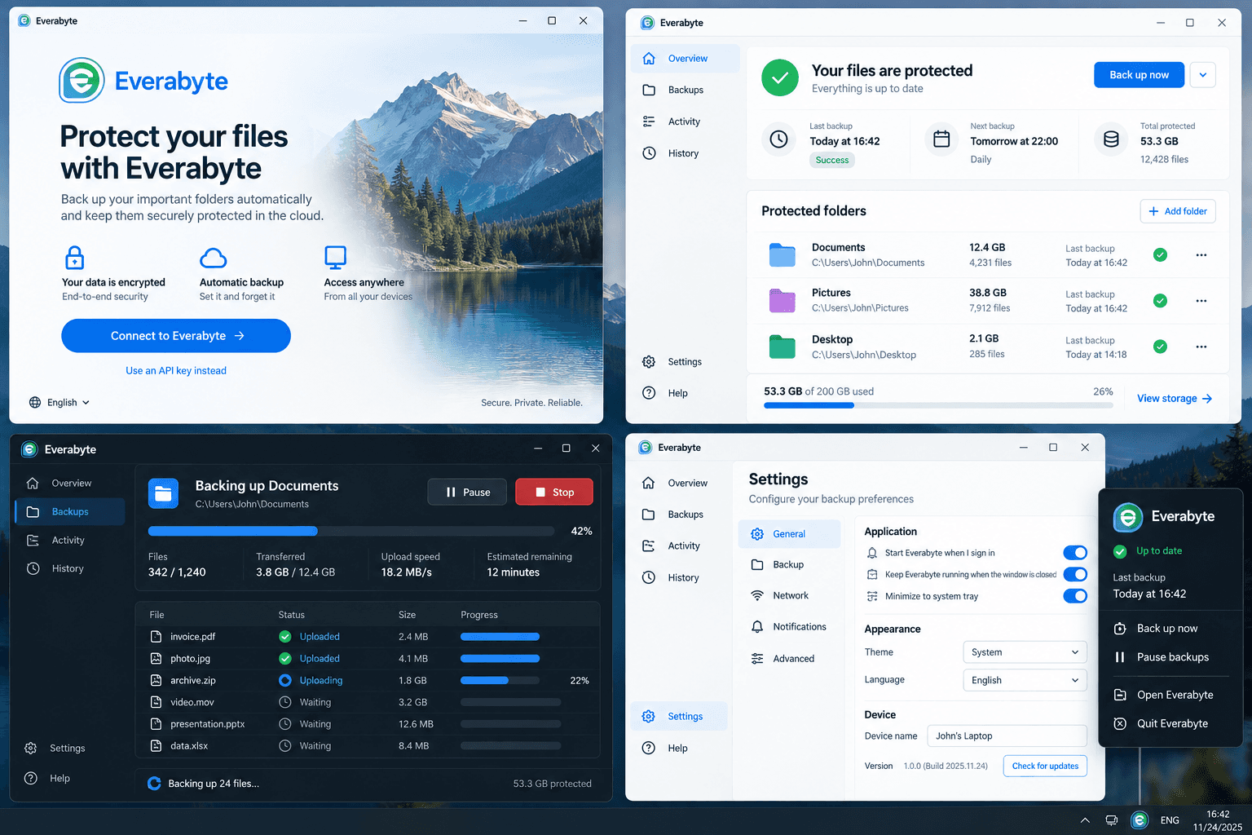This screenshot has width=1252, height=835.
Task: Switch to Advanced settings tab
Action: tap(789, 659)
